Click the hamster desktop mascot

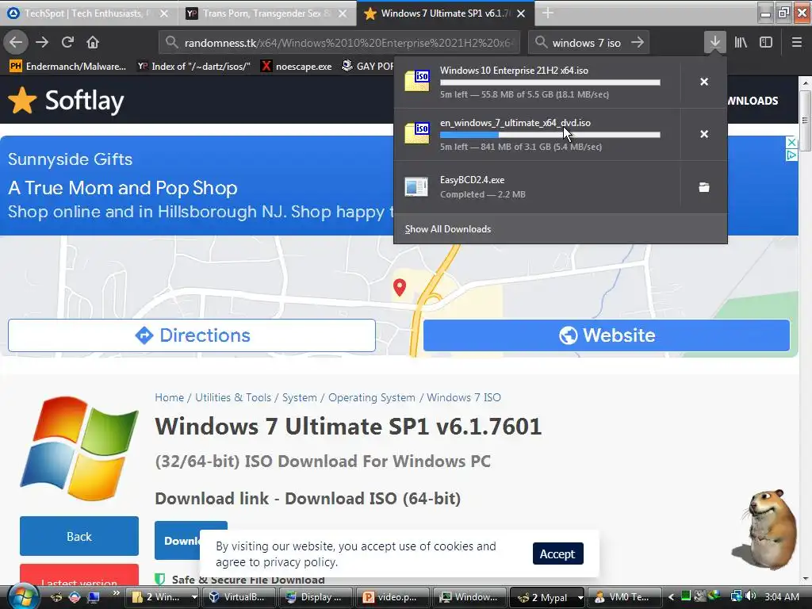(767, 528)
